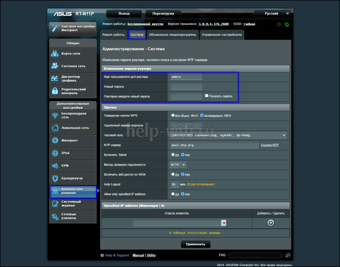Image resolution: width=340 pixels, height=267 pixels.
Task: Select Вкл./Выкл. Wi-Fi WPS button behavior
Action: pyautogui.click(x=173, y=115)
